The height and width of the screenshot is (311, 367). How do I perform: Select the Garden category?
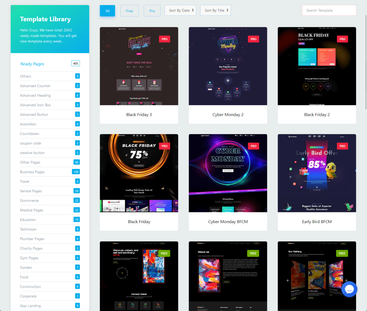(49, 268)
